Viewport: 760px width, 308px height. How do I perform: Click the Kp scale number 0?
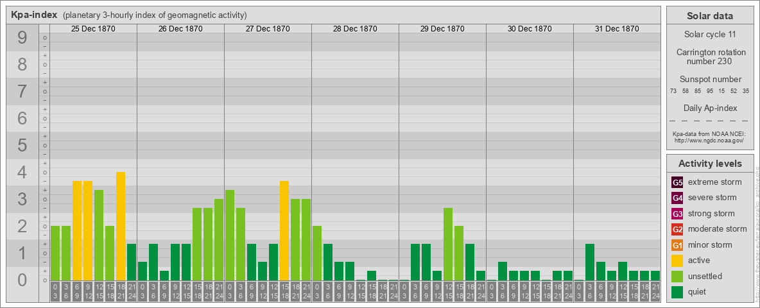[x=22, y=280]
